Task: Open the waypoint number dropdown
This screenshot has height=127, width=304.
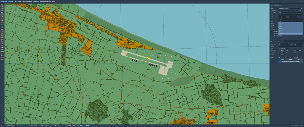Action: click(284, 44)
